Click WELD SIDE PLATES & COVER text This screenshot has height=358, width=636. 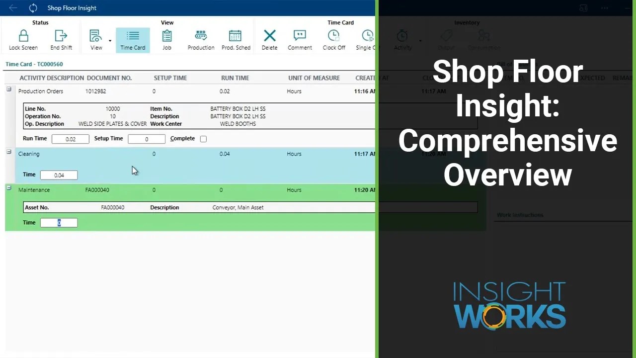(x=113, y=124)
